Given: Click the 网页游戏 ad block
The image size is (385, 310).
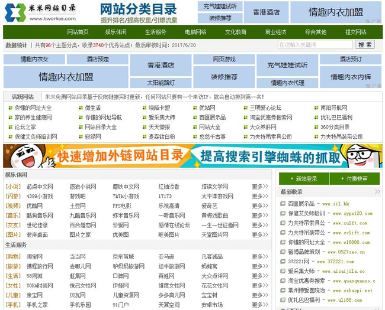Looking at the screenshot, I should tap(224, 59).
